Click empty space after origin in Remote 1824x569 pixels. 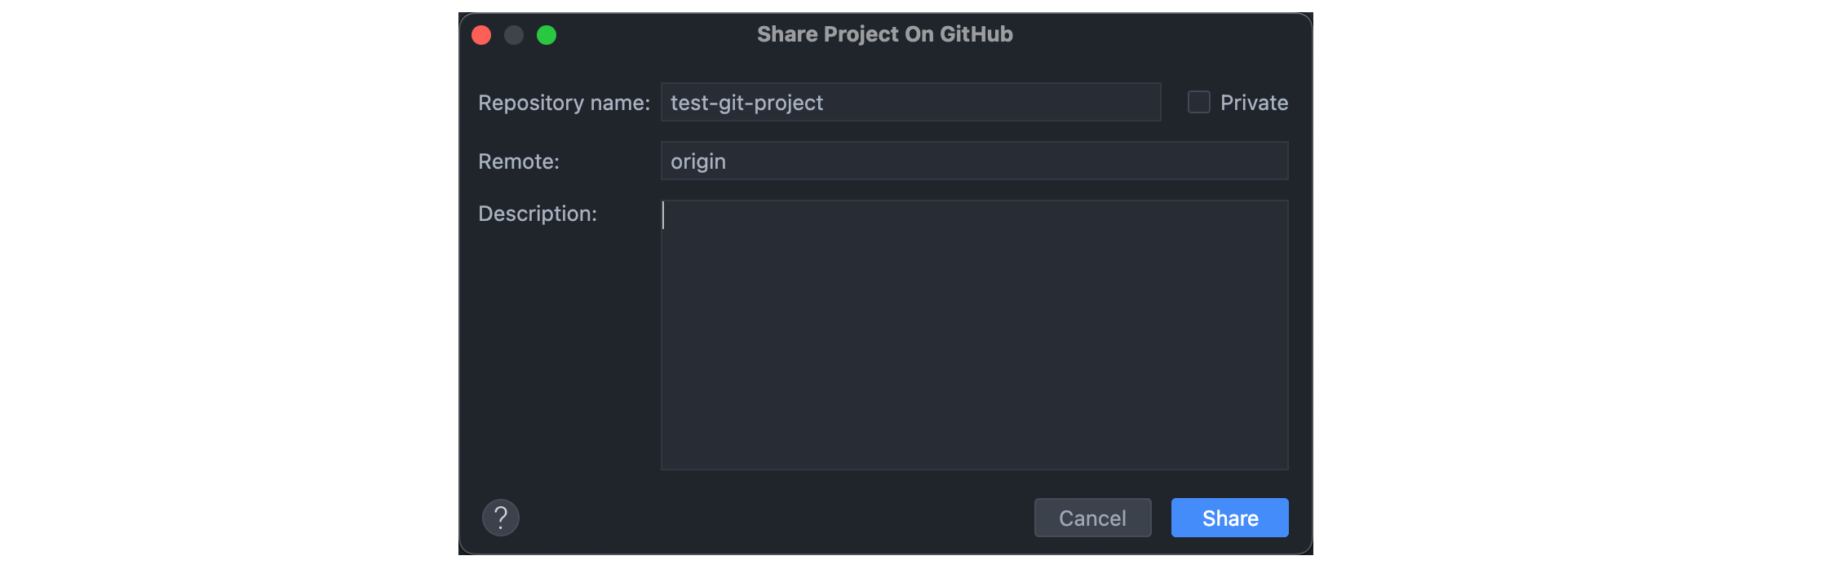pos(1003,161)
